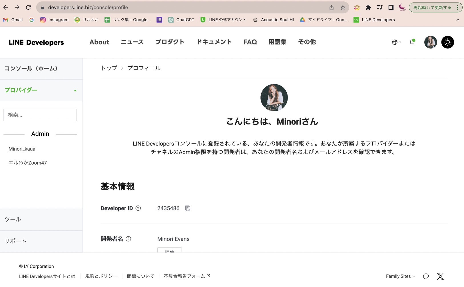464x287 pixels.
Task: Click the LINE Developers logo
Action: [36, 42]
